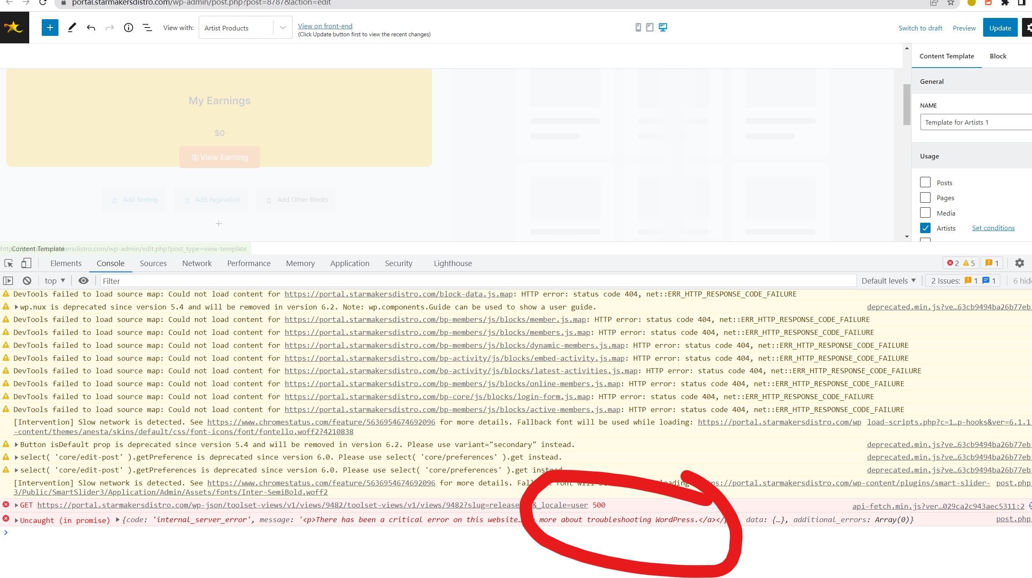Screen dimensions: 1032x578
Task: Click the browser address bar URL
Action: pos(201,3)
